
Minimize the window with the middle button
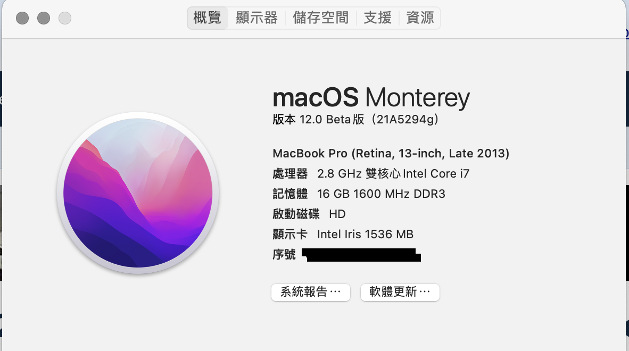(x=44, y=19)
